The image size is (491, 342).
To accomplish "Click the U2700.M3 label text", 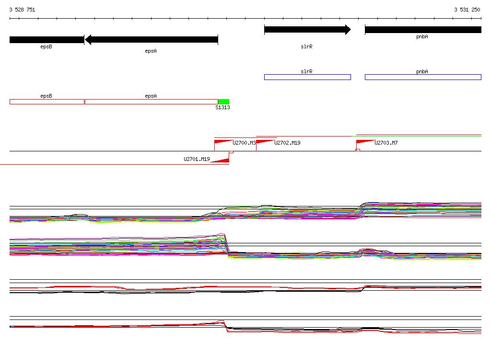I will point(244,143).
